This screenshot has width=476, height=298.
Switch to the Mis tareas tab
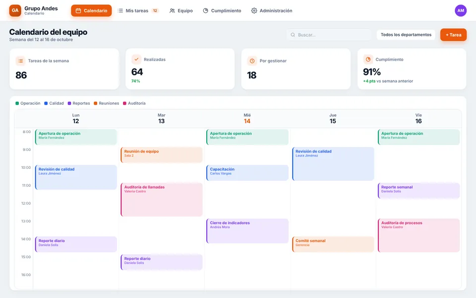[x=138, y=10]
